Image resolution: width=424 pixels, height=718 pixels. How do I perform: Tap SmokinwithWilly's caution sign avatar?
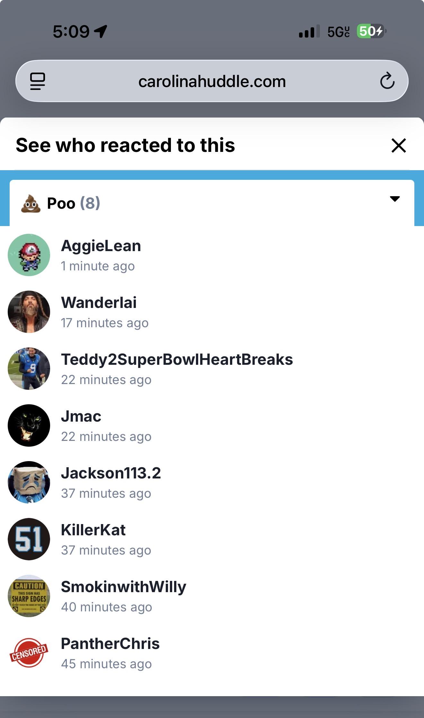pyautogui.click(x=29, y=596)
